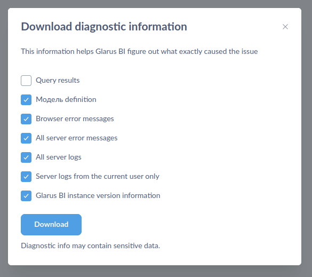This screenshot has height=277, width=312.
Task: Click the Query results label text
Action: click(58, 80)
